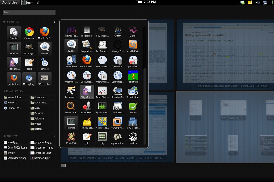
Task: Open recent item googlesuche.jpg
Action: pyautogui.click(x=41, y=142)
